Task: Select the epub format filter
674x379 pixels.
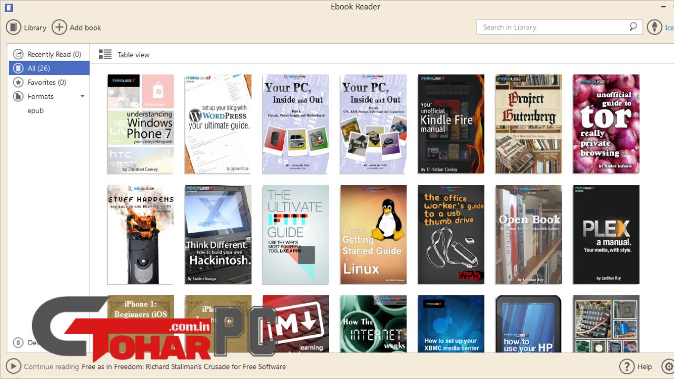Action: 36,111
